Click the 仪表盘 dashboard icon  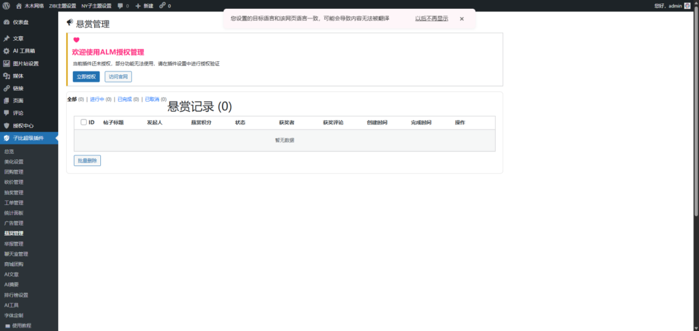click(x=6, y=22)
